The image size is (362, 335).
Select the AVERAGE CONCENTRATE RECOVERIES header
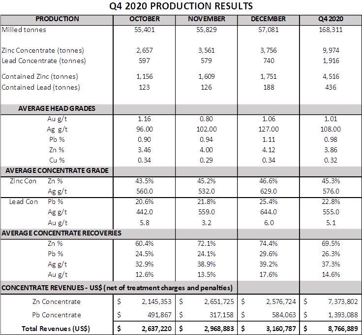tap(61, 233)
